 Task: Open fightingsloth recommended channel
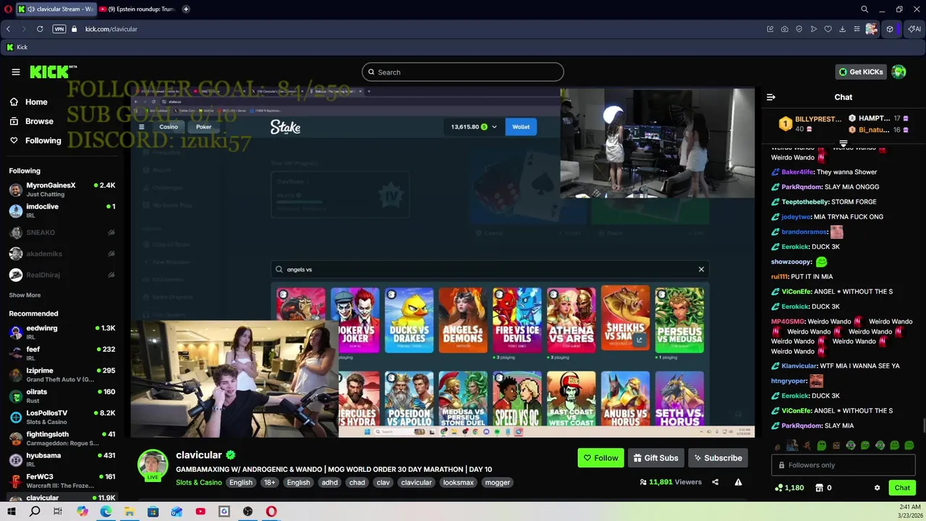pos(61,439)
